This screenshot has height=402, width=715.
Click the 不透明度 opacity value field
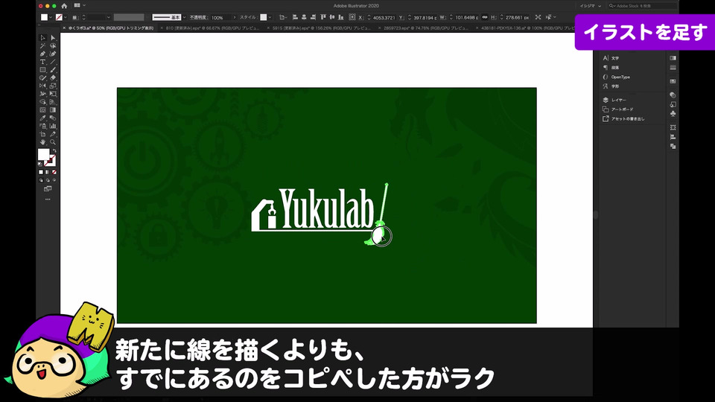coord(220,17)
